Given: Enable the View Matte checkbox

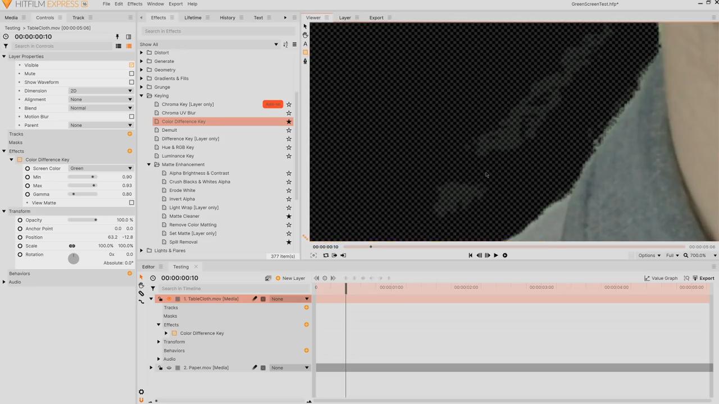Looking at the screenshot, I should pyautogui.click(x=131, y=203).
